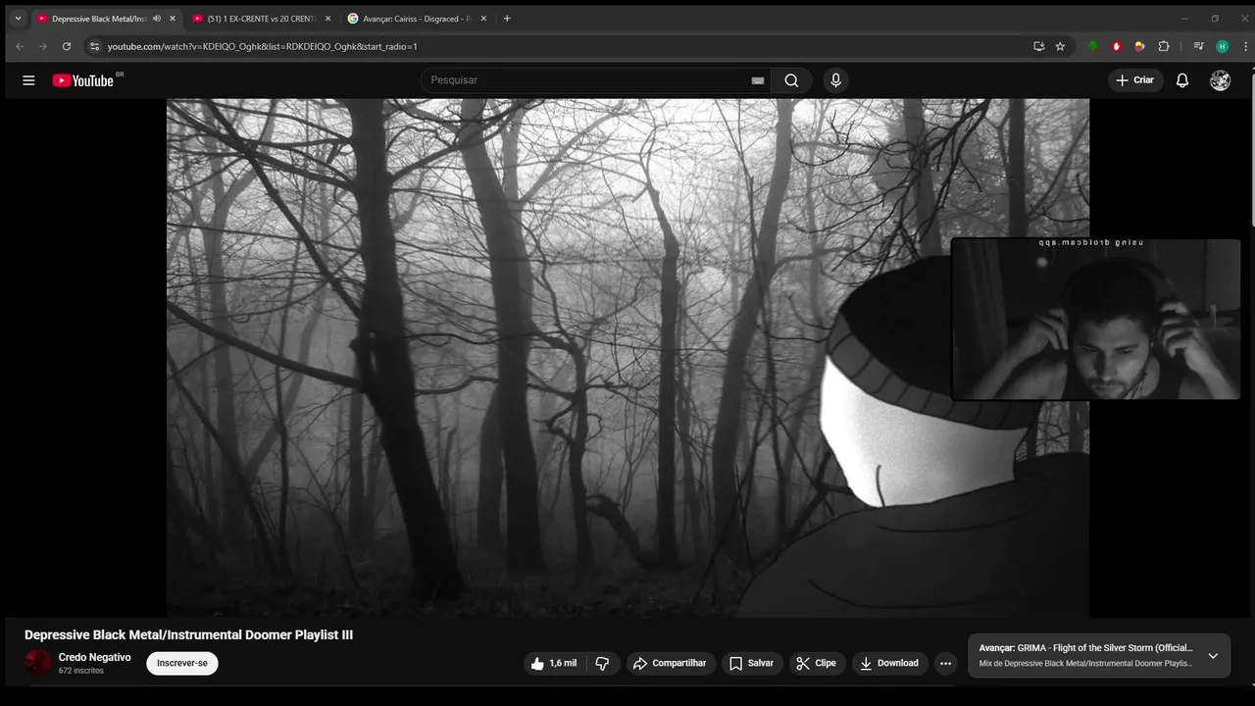Download the video via Download button

pos(888,664)
